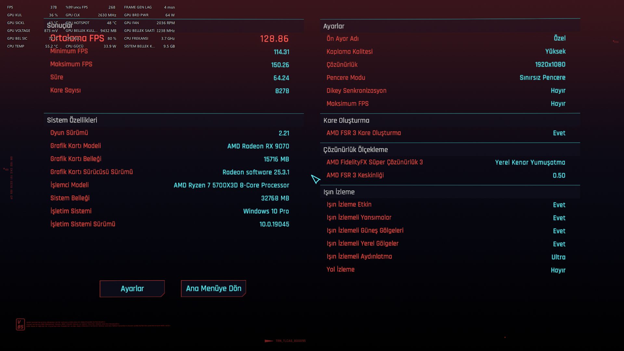Click the Ana Menüye Dön button
This screenshot has width=624, height=351.
(214, 289)
